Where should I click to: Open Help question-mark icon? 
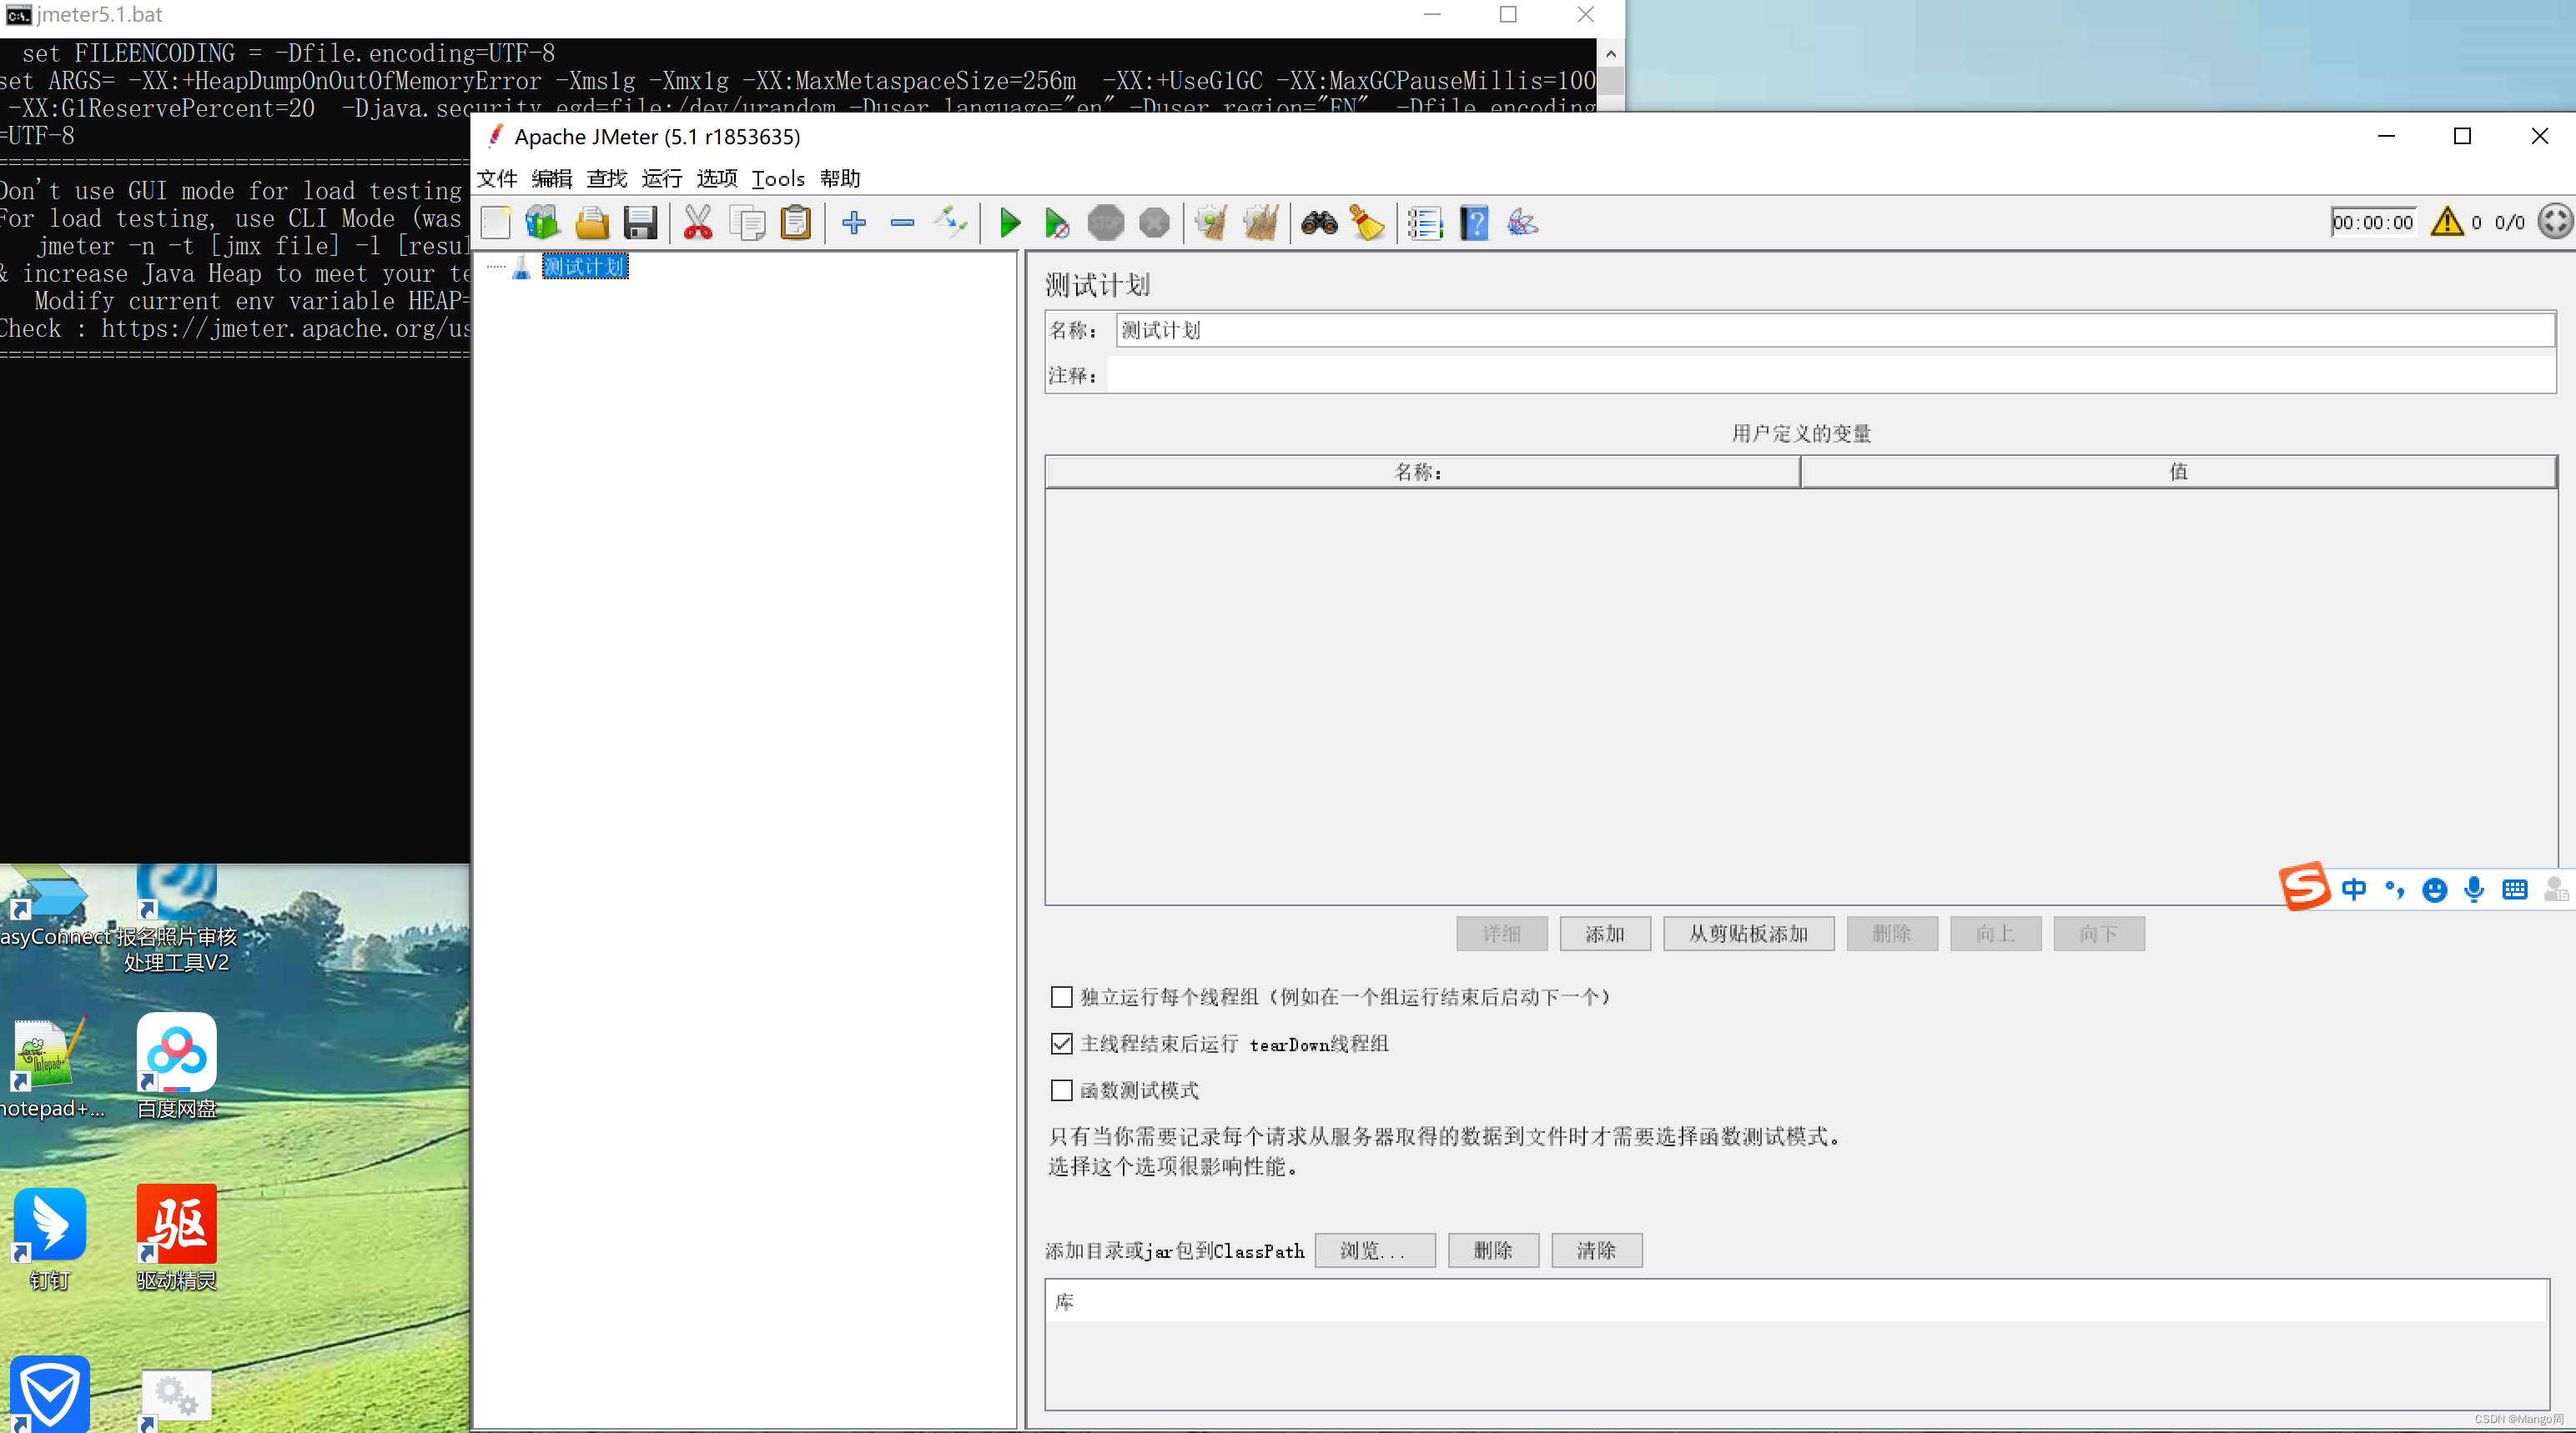(1474, 223)
